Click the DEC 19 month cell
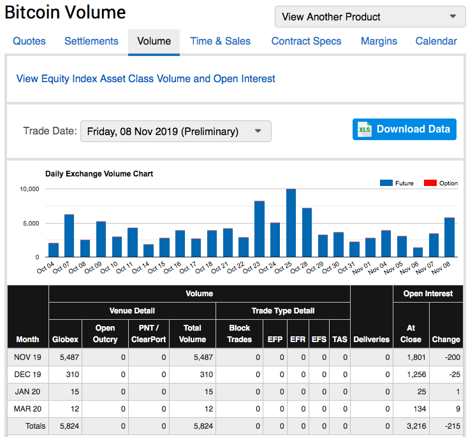The image size is (468, 437). click(x=27, y=374)
